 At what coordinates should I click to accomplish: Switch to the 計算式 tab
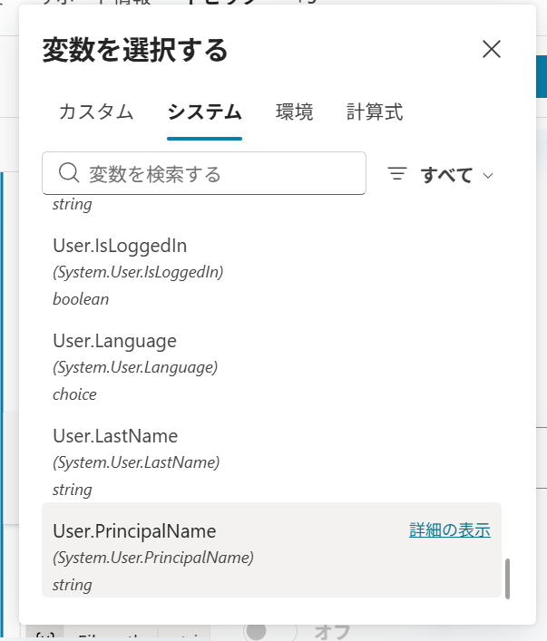[x=375, y=112]
